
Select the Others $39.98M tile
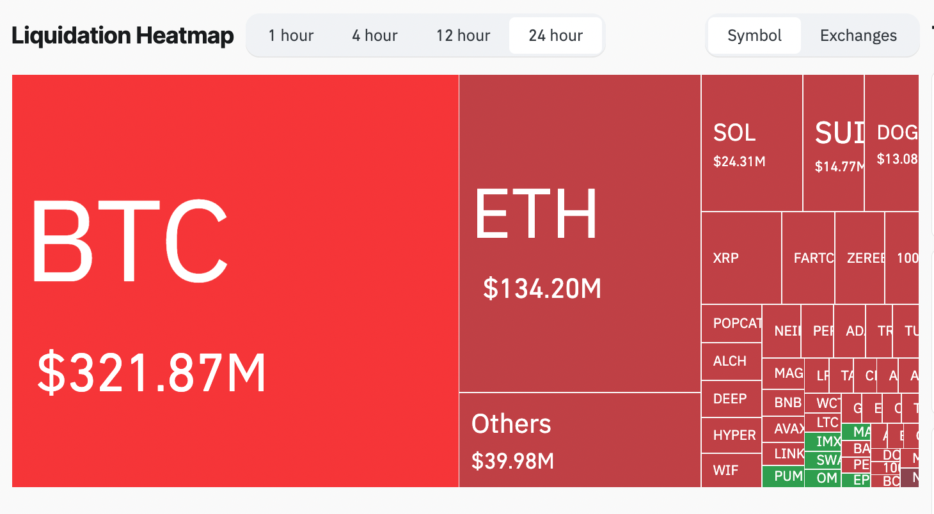point(580,440)
